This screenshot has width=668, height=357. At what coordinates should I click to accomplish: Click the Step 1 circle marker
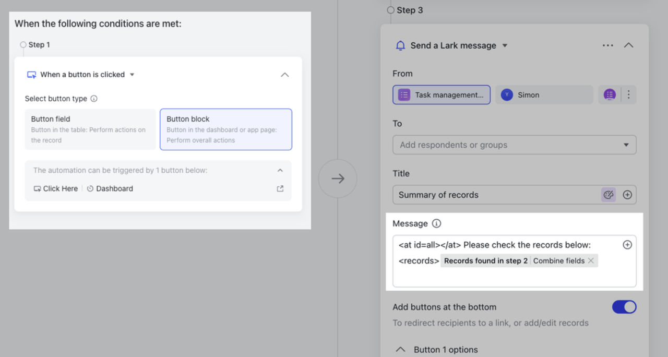point(23,45)
